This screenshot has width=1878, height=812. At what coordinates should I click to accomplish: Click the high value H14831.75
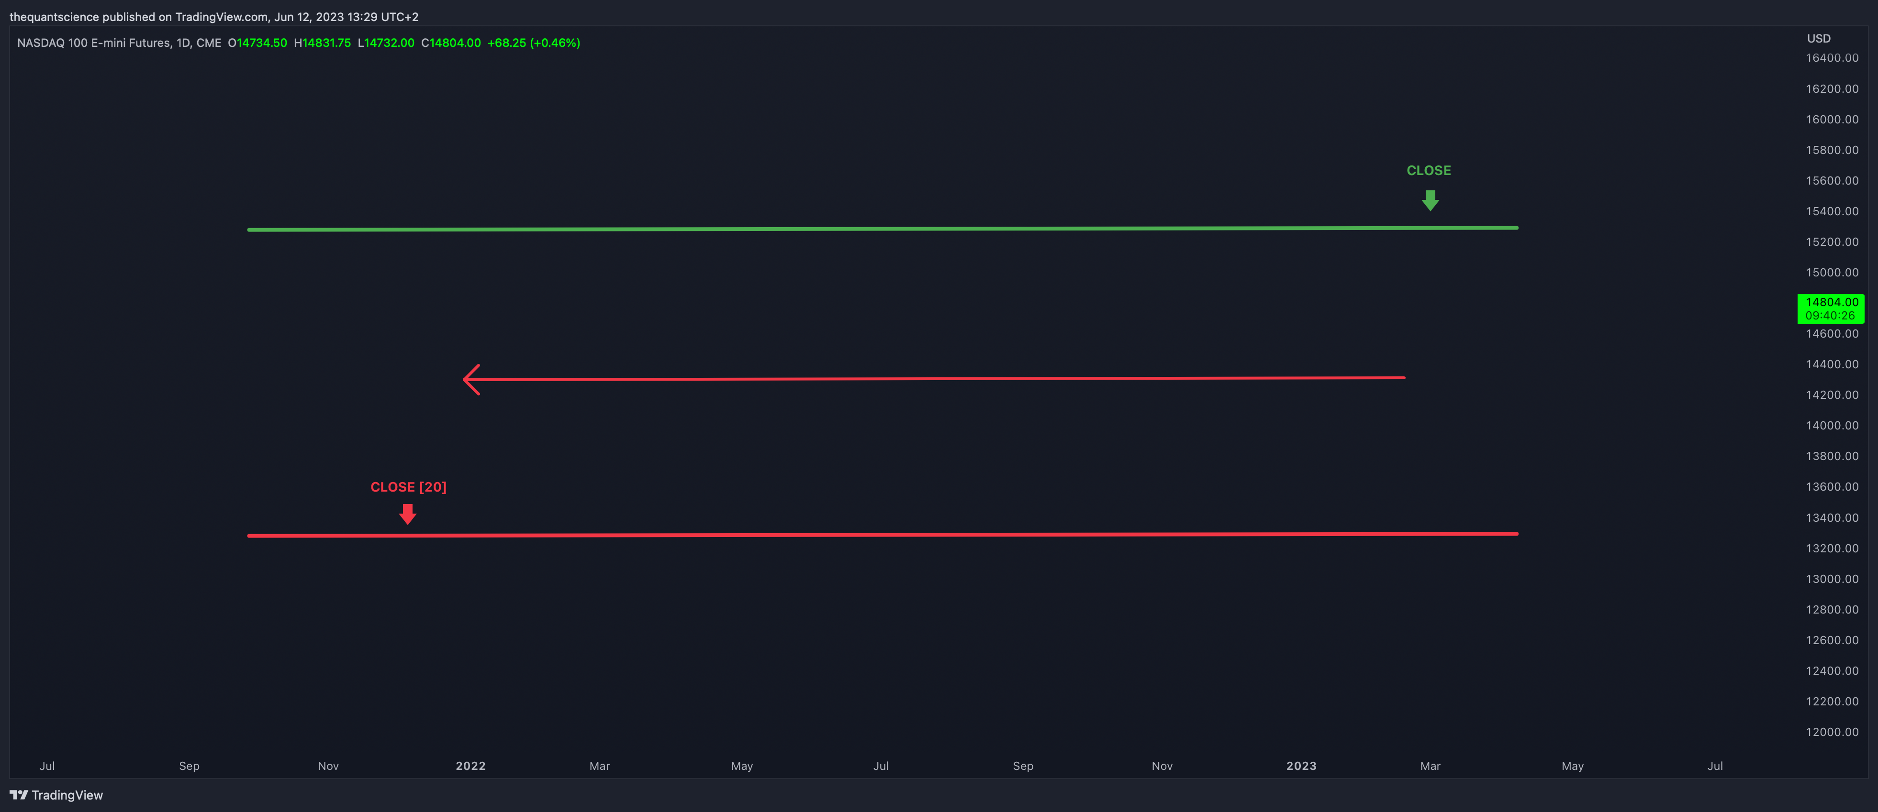pyautogui.click(x=322, y=43)
